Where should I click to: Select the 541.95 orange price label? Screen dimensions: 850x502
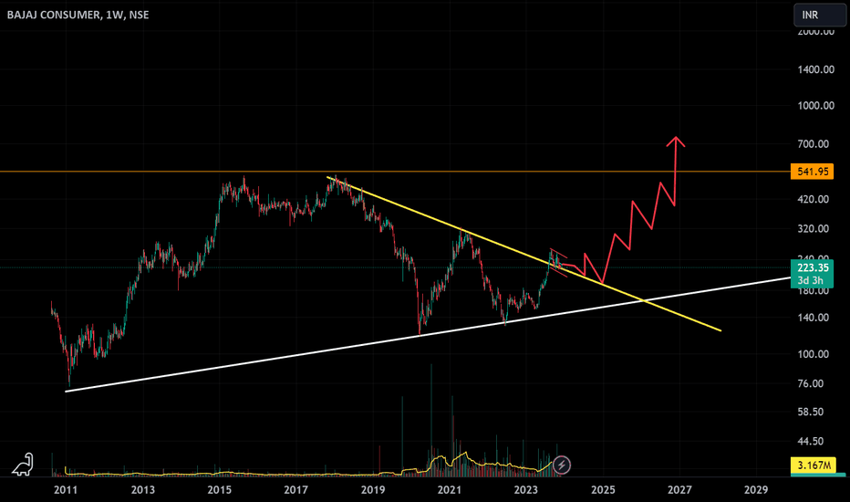click(x=812, y=172)
